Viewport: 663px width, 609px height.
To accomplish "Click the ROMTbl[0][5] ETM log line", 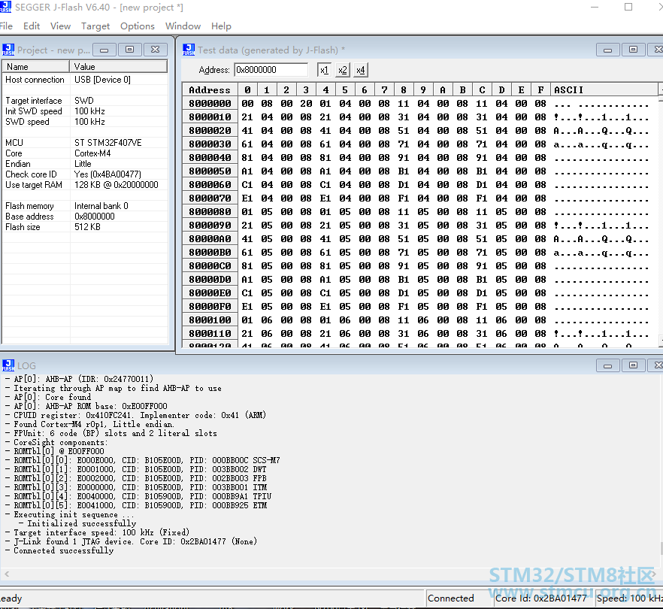I will click(x=136, y=505).
